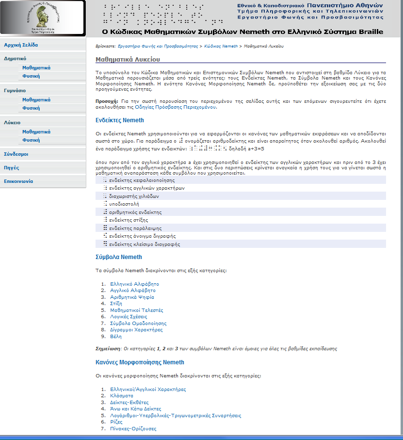Click text ενδείκτης κεφαλαιοποίησης
The width and height of the screenshot is (403, 440).
click(x=142, y=180)
